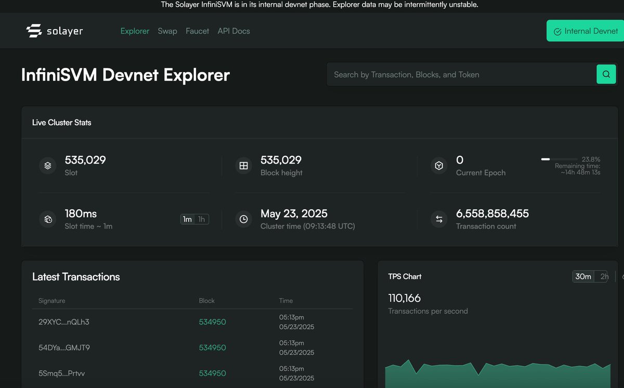Select the Explorer navigation item
624x388 pixels.
[x=135, y=31]
